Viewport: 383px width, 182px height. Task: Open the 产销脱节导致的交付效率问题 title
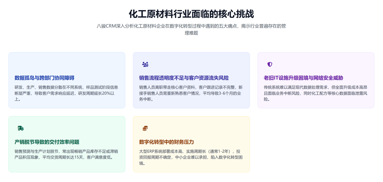click(x=47, y=142)
